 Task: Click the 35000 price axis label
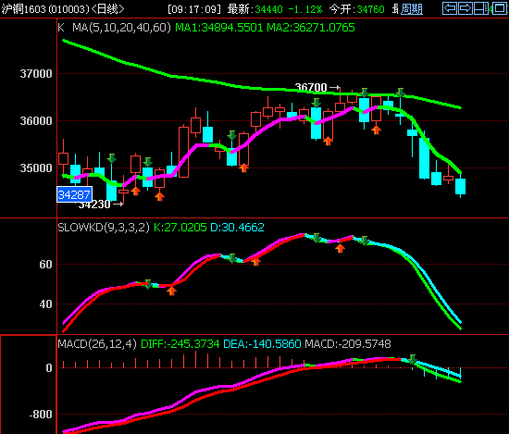(x=36, y=167)
